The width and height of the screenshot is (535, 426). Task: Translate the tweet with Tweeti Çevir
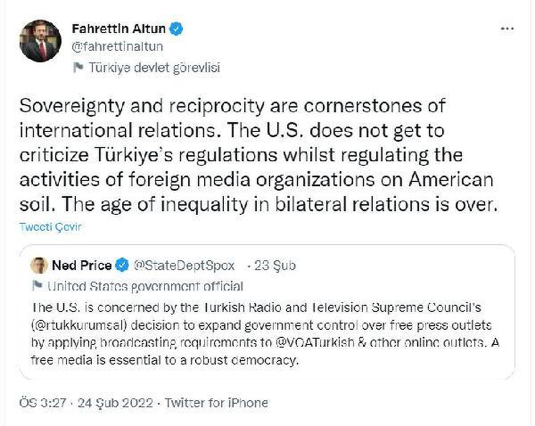[51, 227]
